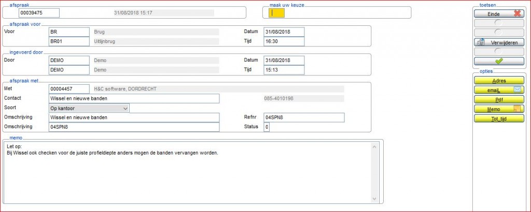The height and width of the screenshot is (212, 531).
Task: Click the yellow Adres button
Action: click(x=499, y=81)
